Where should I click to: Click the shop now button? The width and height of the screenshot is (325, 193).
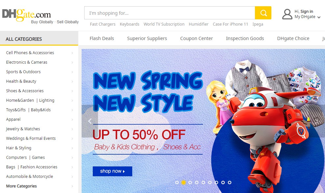[x=112, y=171]
